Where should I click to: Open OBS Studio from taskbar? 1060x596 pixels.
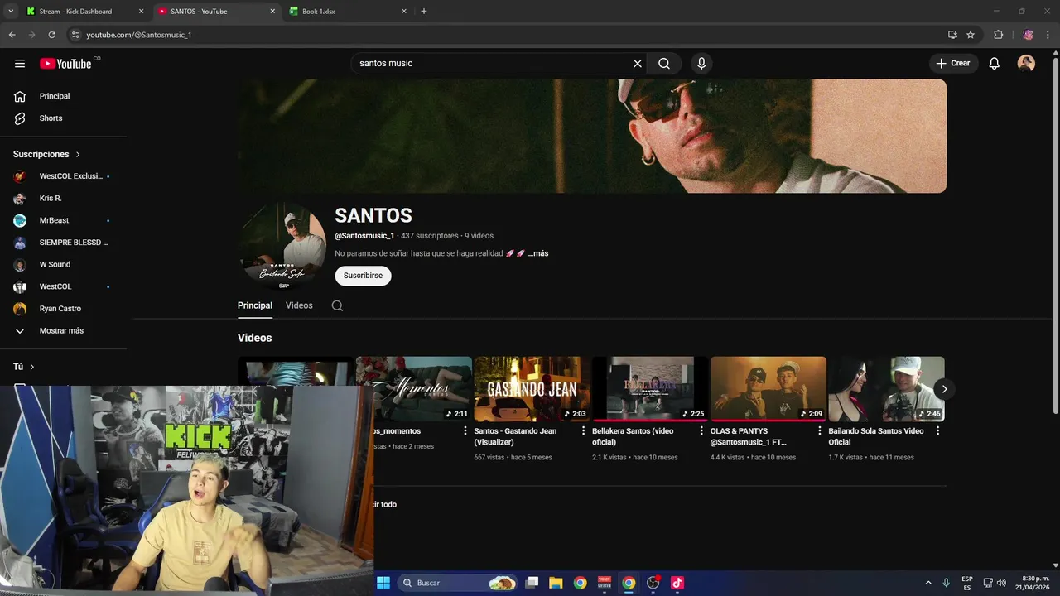(653, 583)
